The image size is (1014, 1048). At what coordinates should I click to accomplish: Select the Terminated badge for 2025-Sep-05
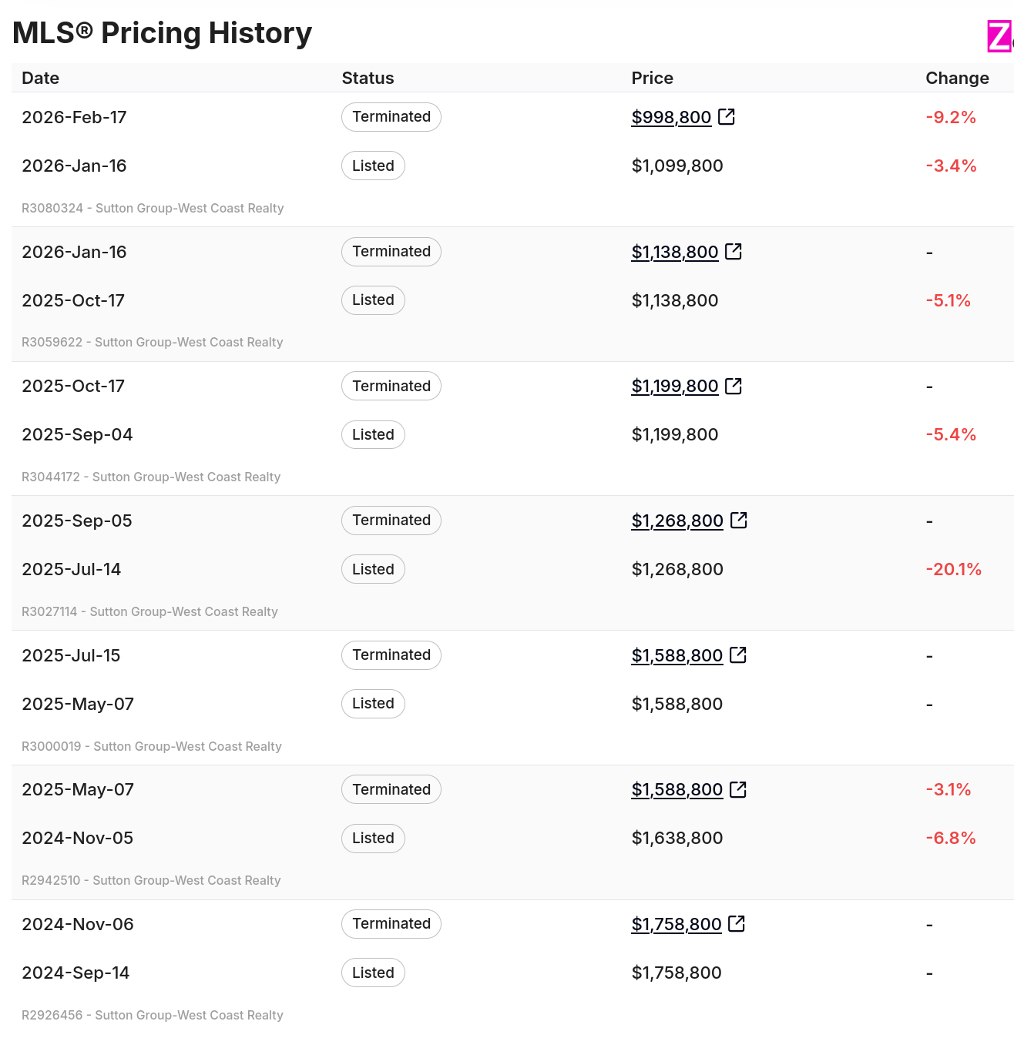(391, 521)
